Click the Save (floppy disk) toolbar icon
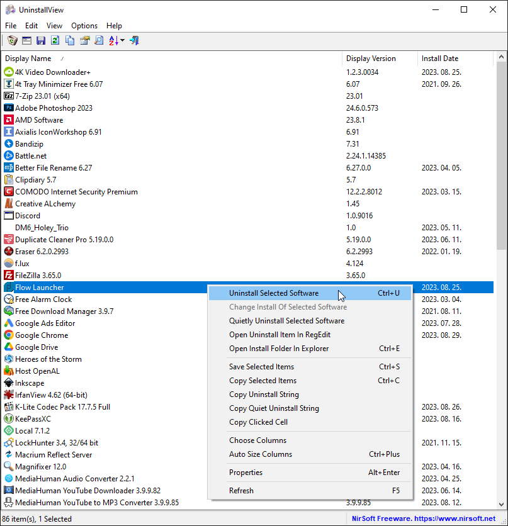Image resolution: width=508 pixels, height=526 pixels. click(41, 41)
